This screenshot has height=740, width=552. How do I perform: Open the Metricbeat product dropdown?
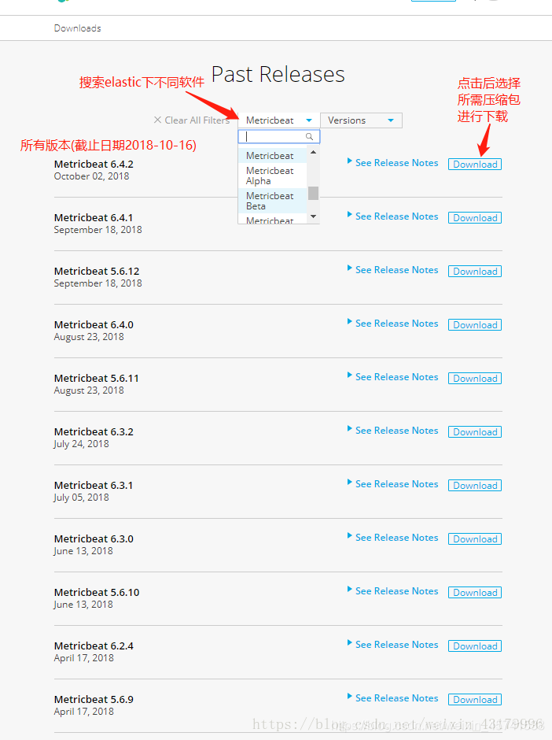coord(278,120)
